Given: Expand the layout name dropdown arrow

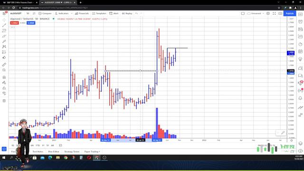Looking at the screenshot, I should pyautogui.click(x=263, y=13).
